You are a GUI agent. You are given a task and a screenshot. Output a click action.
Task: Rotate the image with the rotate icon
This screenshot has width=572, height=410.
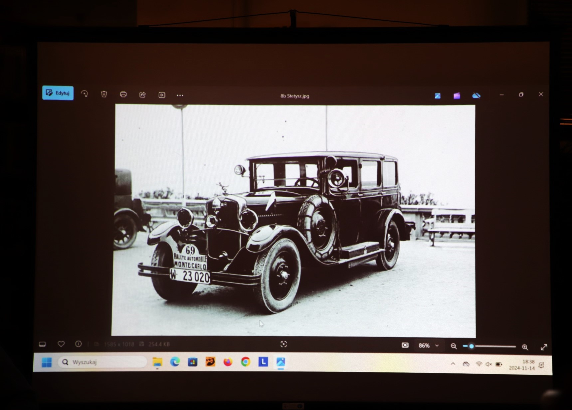[85, 94]
